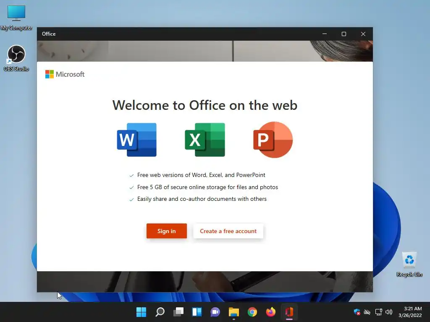Click the Microsoft logo in Office window
The width and height of the screenshot is (430, 322).
click(x=65, y=74)
